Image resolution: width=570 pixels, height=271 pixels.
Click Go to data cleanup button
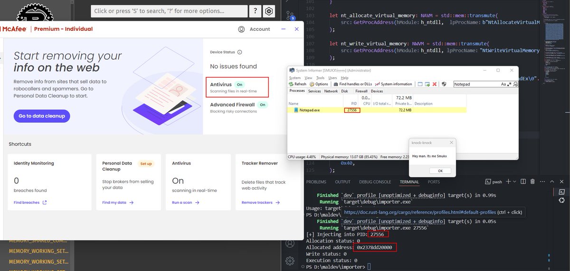tap(42, 116)
